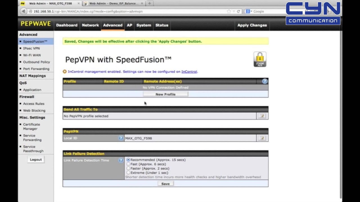
Task: Click the Remote Address(es) column header
Action: click(163, 81)
